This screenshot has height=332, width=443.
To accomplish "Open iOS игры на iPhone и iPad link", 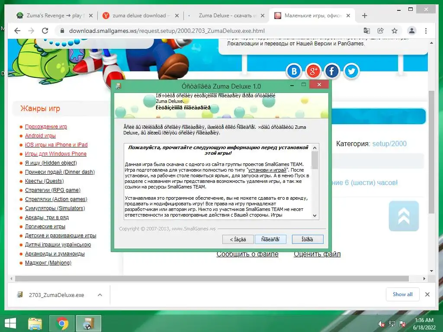I will [56, 144].
